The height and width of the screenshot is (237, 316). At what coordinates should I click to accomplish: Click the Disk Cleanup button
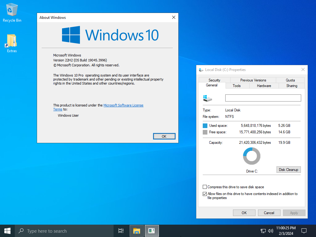(x=289, y=170)
